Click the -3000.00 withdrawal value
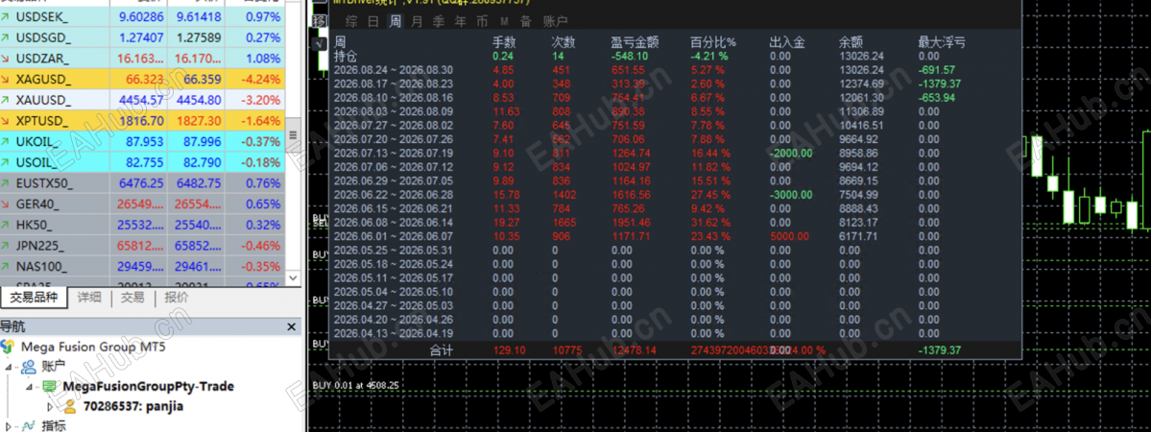 (791, 195)
